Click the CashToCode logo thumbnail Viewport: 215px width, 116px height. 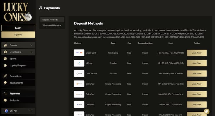click(79, 73)
